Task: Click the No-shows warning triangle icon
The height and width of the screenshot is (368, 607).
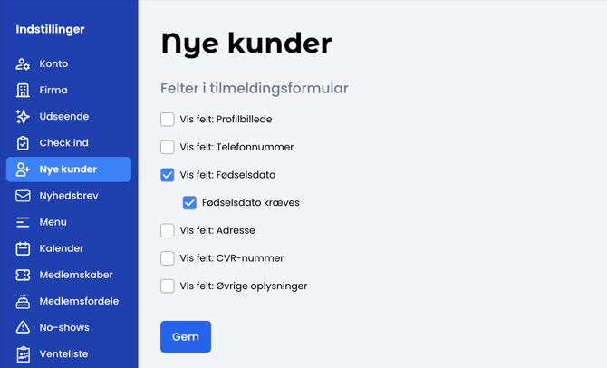Action: (23, 327)
